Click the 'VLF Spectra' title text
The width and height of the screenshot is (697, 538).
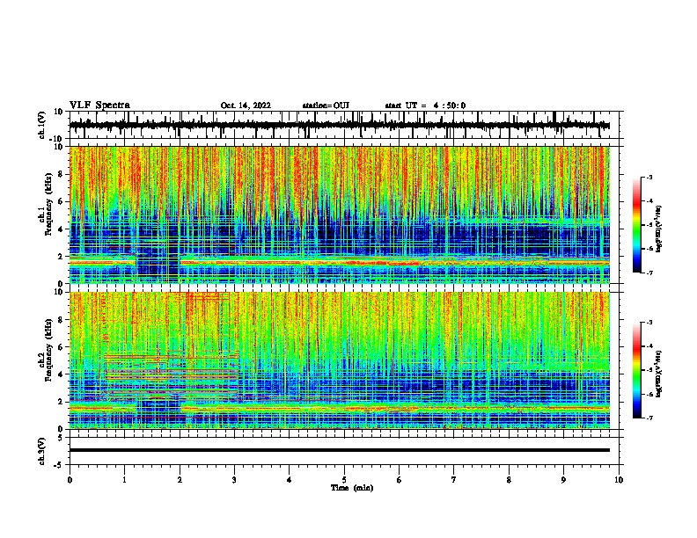point(99,105)
